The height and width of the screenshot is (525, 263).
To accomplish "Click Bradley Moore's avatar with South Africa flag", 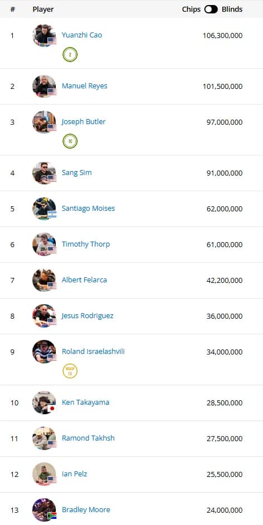I will point(44,510).
